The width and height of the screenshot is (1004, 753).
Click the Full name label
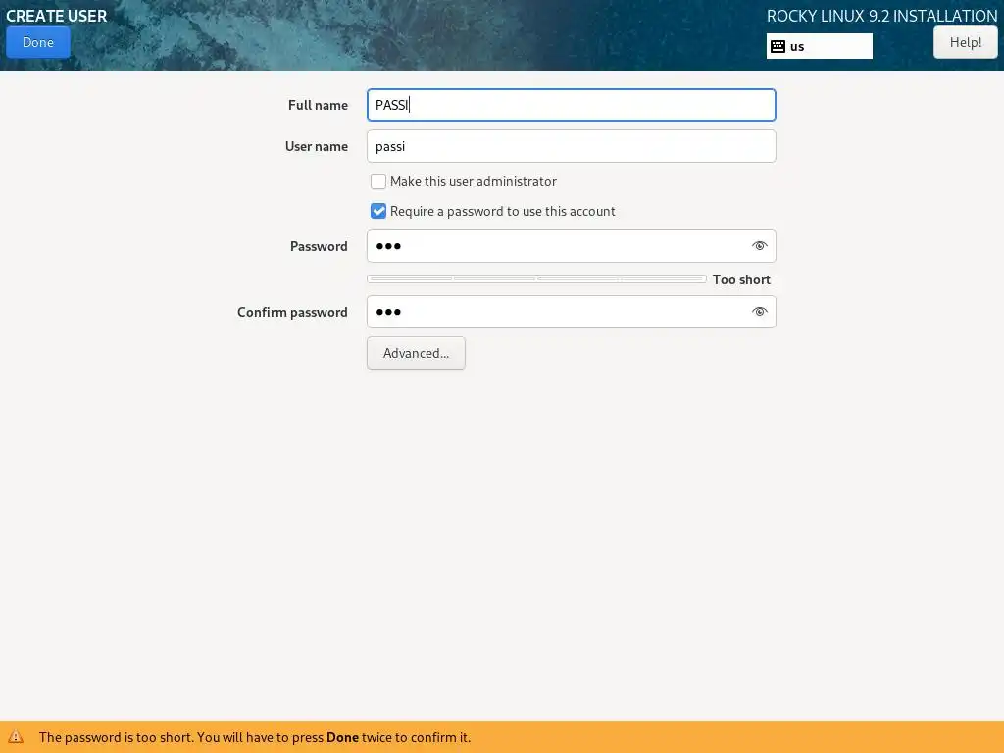[318, 105]
